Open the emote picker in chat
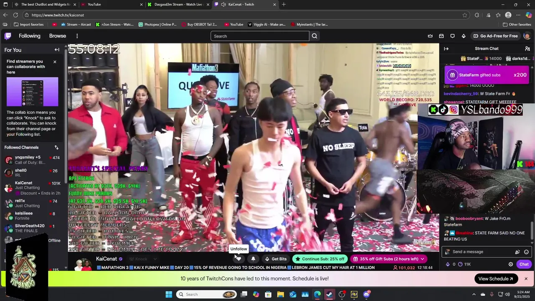 coord(526,252)
